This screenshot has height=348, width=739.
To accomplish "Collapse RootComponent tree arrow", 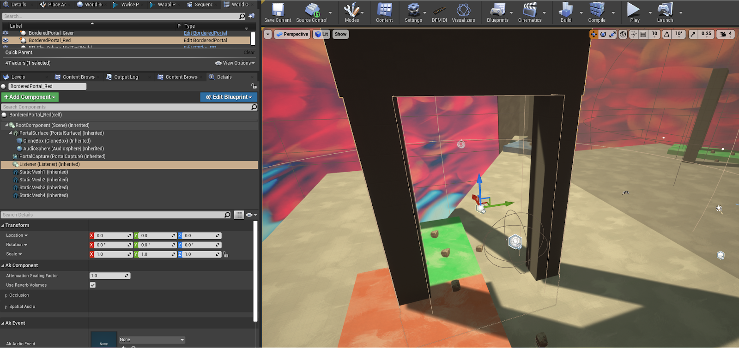I will [x=6, y=126].
